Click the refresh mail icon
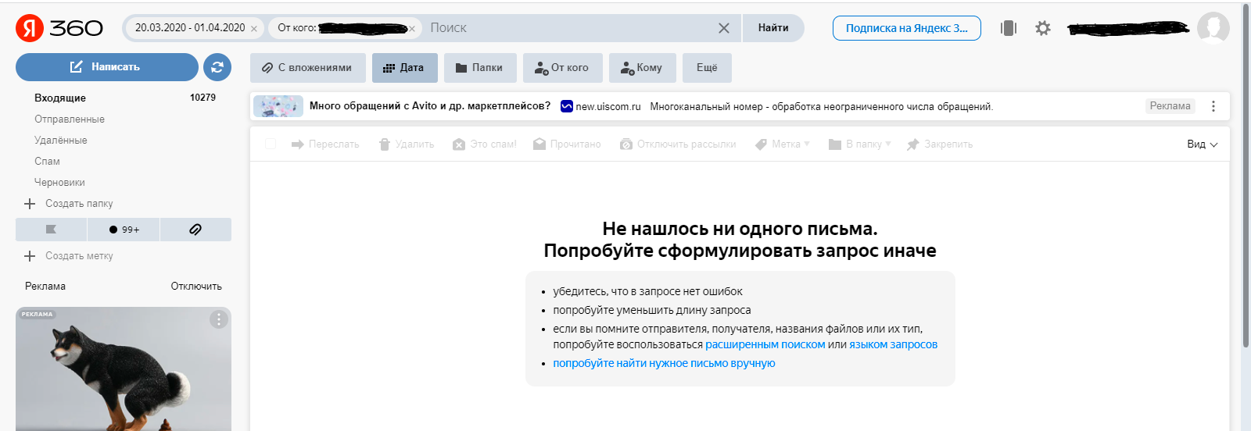Screen dimensions: 1251x431 click(217, 67)
